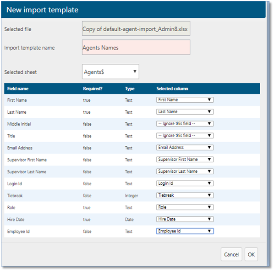Click Supervisor Last Name field name cell
The height and width of the screenshot is (271, 274).
[27, 172]
